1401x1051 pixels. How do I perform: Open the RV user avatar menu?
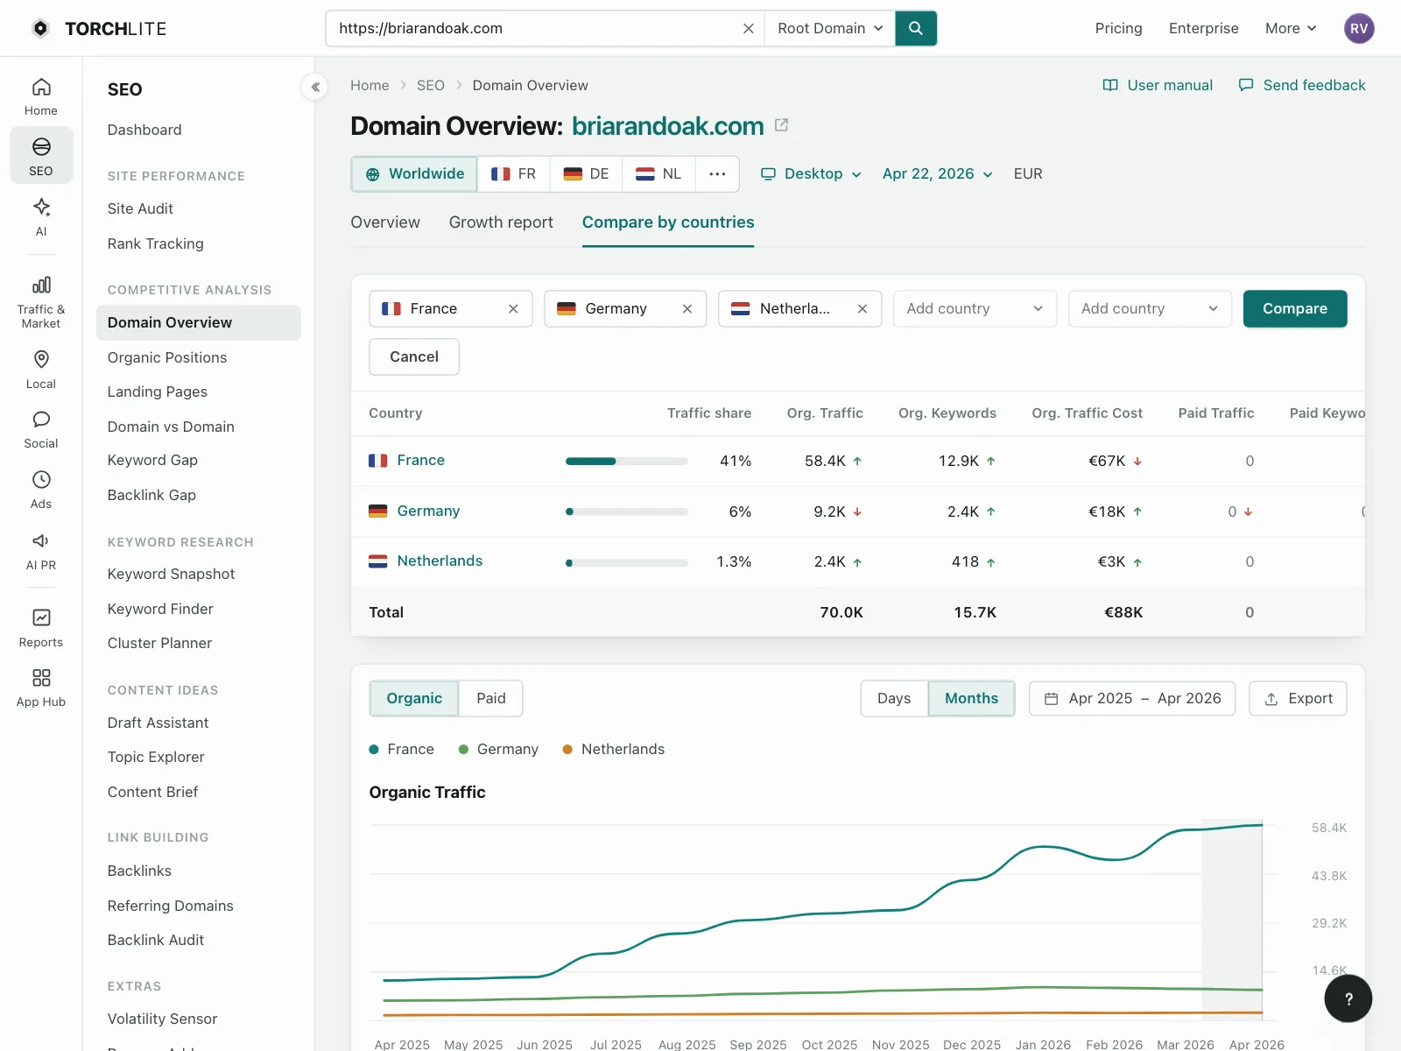point(1359,28)
